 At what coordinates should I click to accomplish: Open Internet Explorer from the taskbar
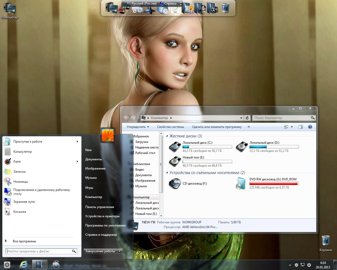click(24, 264)
